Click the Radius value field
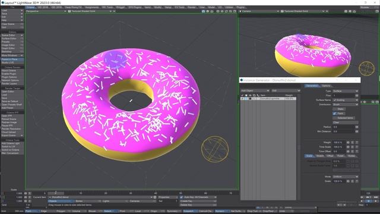The height and width of the screenshot is (214, 380). [x=344, y=127]
